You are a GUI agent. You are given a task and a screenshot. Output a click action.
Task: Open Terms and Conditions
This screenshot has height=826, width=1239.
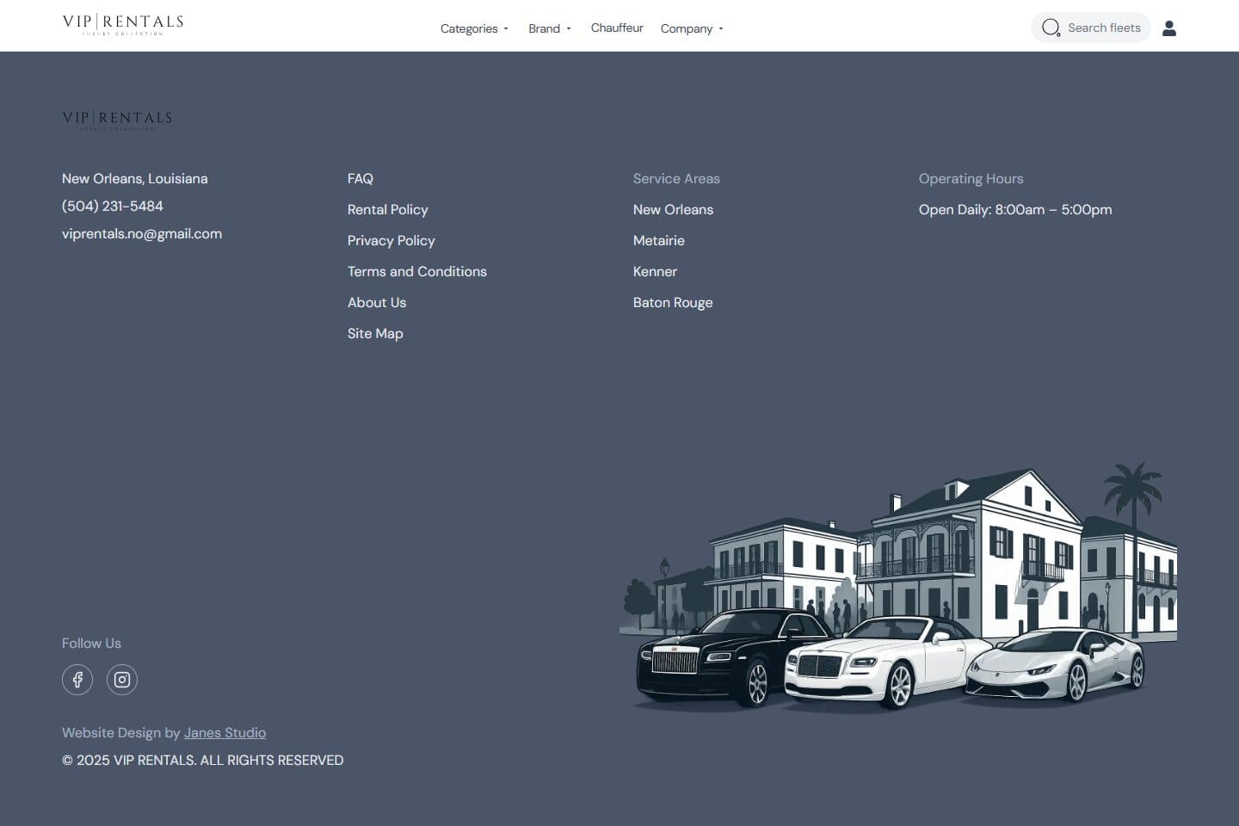coord(417,271)
